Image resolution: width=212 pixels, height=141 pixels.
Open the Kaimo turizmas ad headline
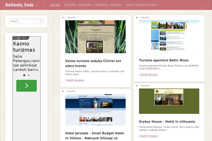(24, 47)
